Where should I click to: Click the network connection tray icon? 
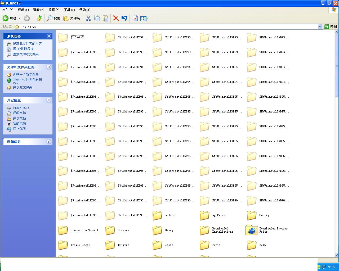coord(324,267)
